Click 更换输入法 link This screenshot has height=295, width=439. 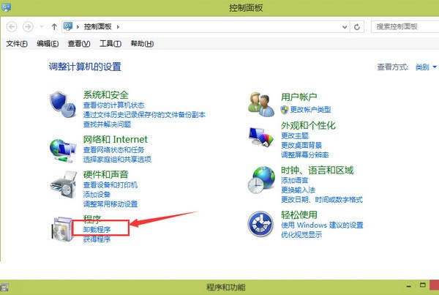pos(298,190)
